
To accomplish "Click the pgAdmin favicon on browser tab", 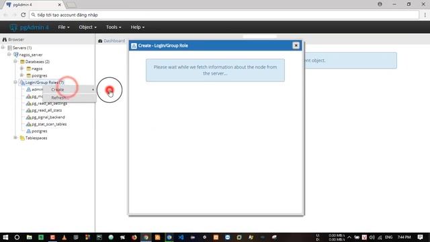I will click(x=9, y=5).
